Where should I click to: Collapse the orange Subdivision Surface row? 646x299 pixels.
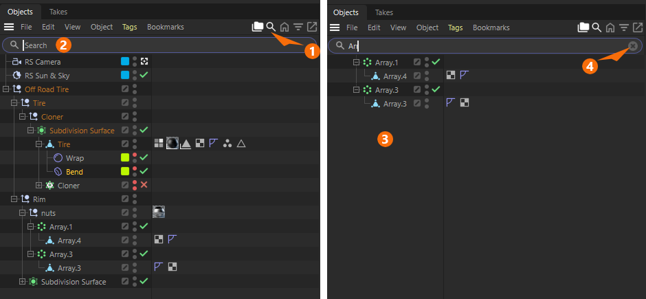click(30, 130)
